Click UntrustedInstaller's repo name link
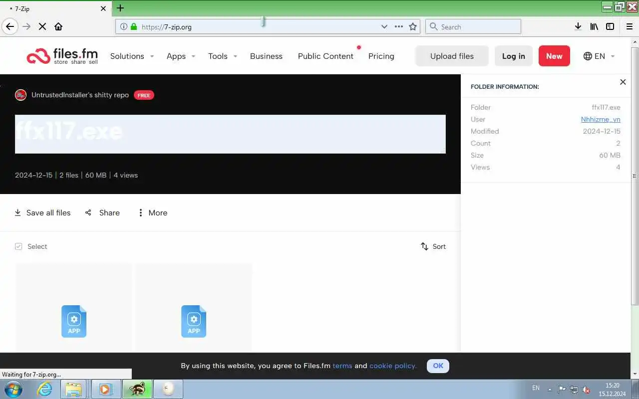639x399 pixels. click(x=80, y=95)
